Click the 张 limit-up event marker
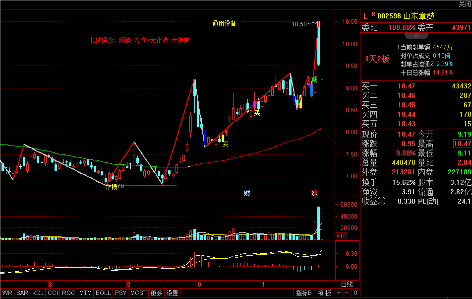 click(314, 193)
